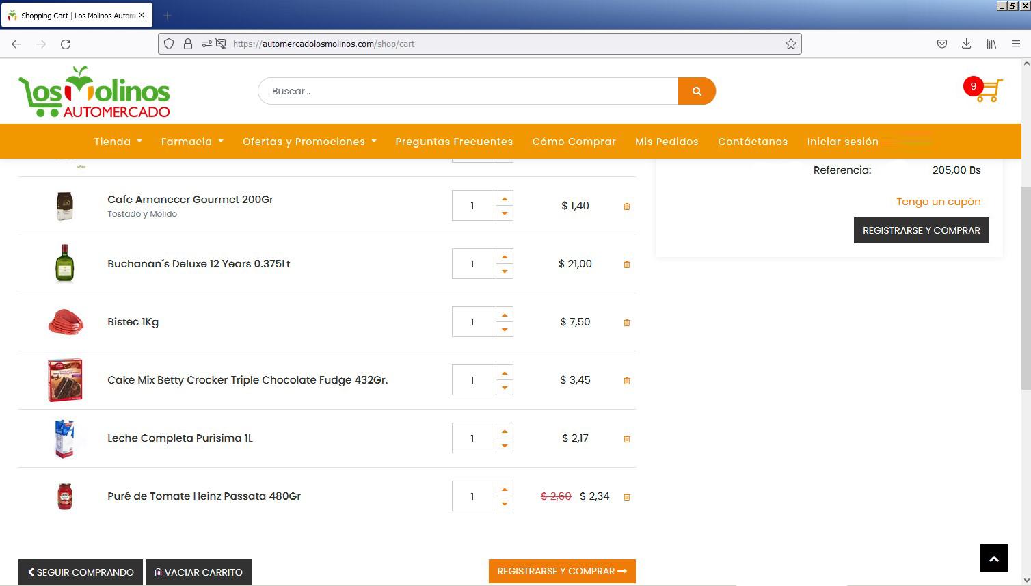Open Mis Pedidos in navigation bar
This screenshot has width=1031, height=586.
pos(667,142)
